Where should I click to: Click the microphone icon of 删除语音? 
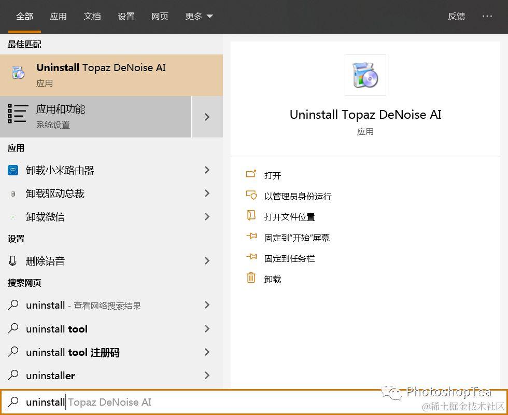click(12, 261)
